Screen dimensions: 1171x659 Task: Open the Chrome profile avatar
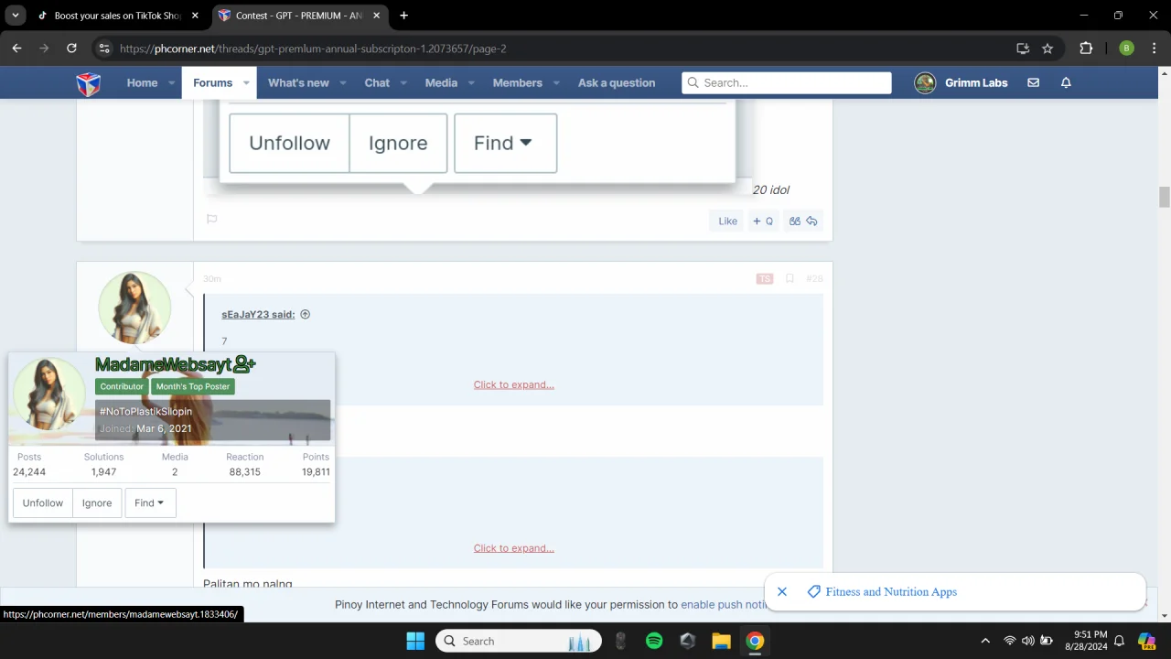pos(1127,49)
